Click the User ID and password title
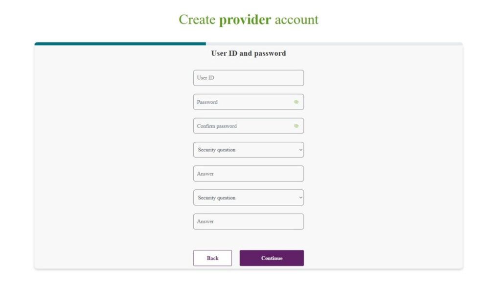The width and height of the screenshot is (501, 290). coord(248,53)
